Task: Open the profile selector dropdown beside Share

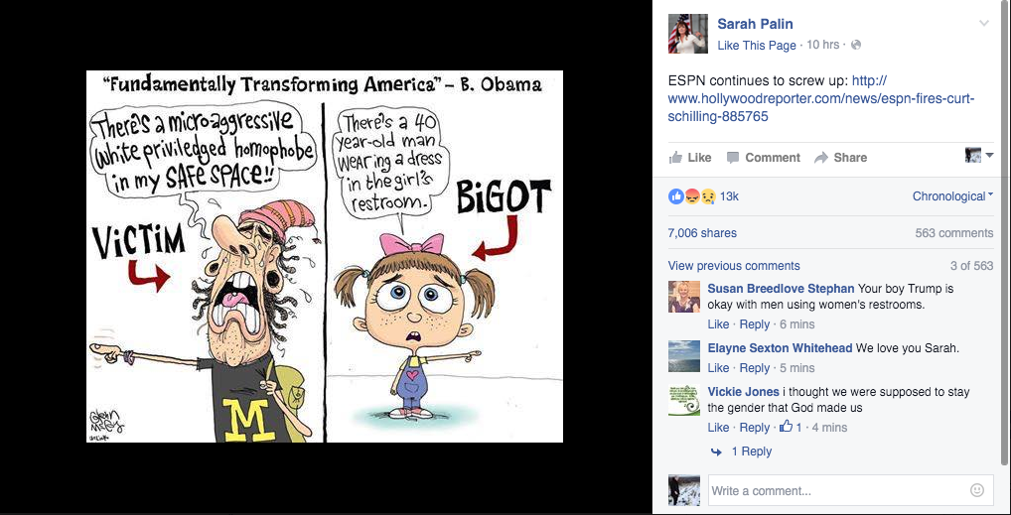Action: pos(979,156)
